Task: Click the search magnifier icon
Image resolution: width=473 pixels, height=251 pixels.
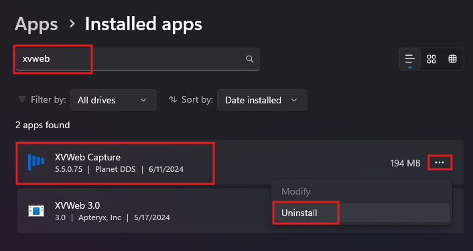Action: coord(249,59)
